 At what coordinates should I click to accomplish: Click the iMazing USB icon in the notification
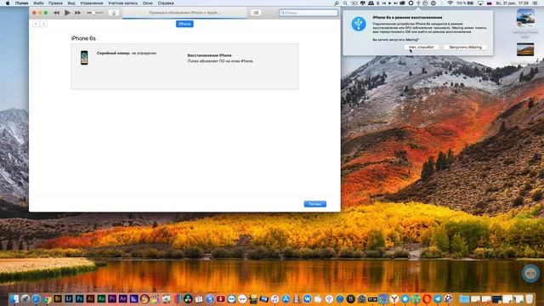pyautogui.click(x=359, y=24)
